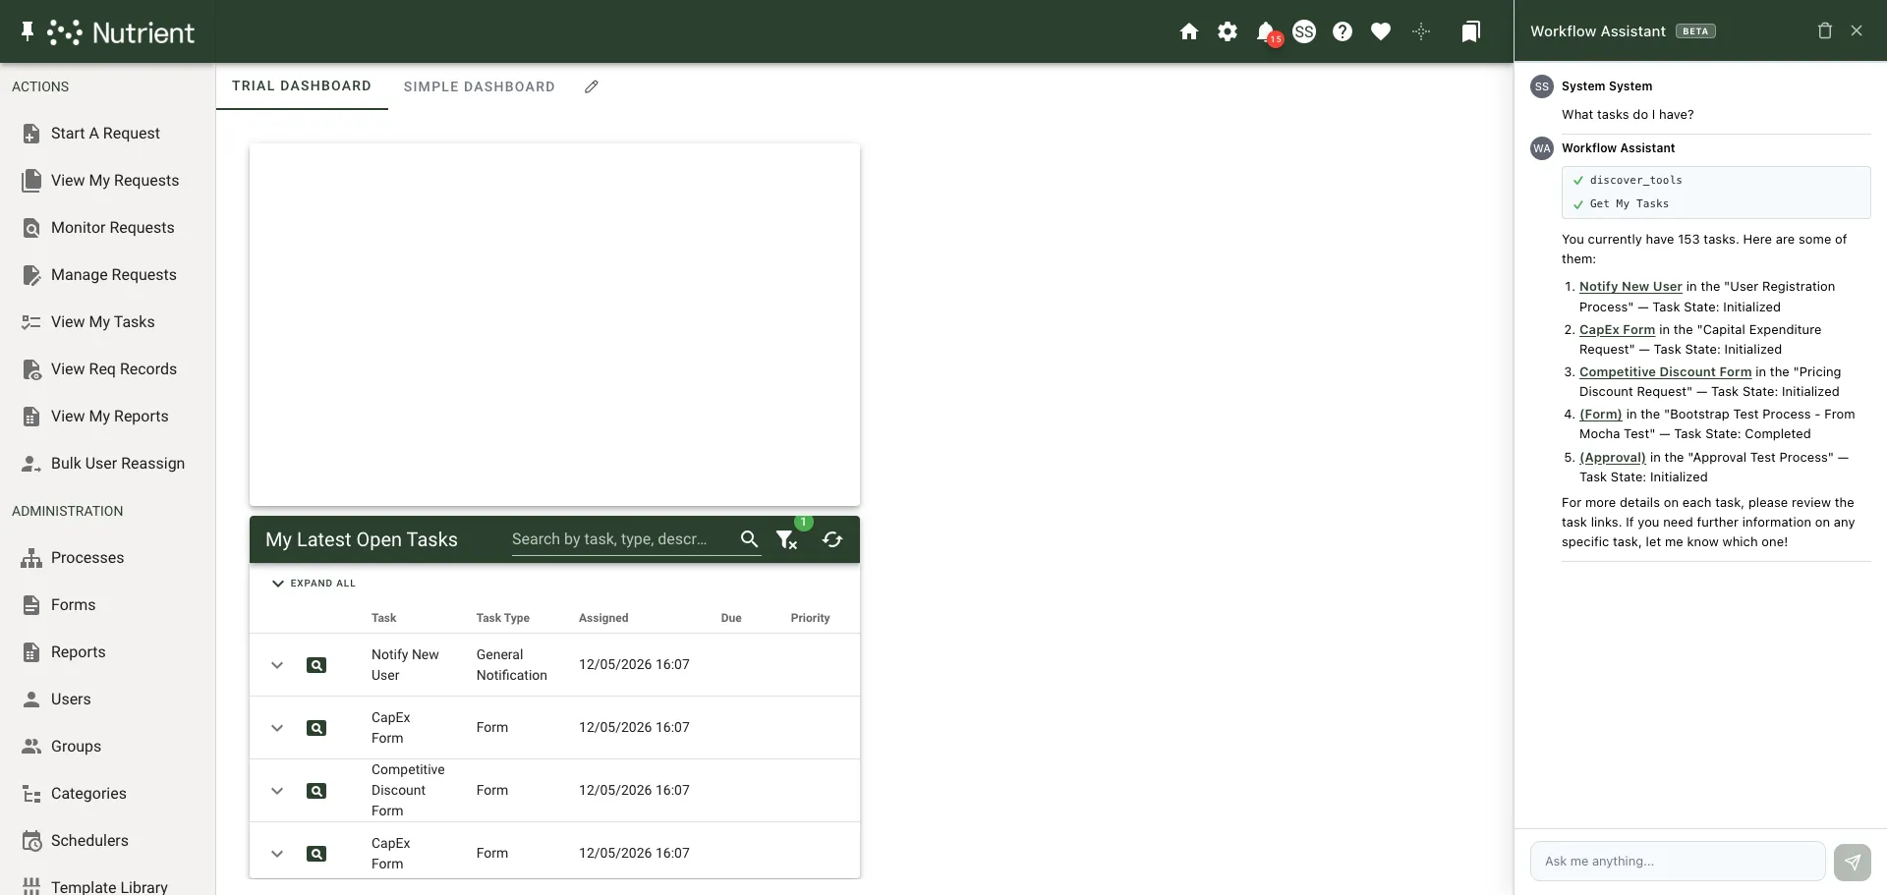Image resolution: width=1887 pixels, height=895 pixels.
Task: Click the Ask me anything input
Action: [x=1678, y=862]
